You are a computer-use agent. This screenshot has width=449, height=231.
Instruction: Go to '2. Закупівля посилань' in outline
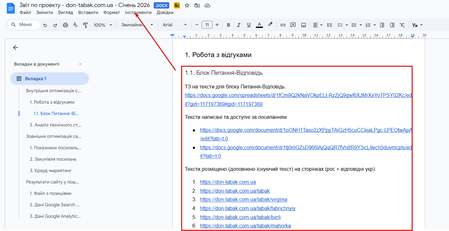[x=53, y=159]
